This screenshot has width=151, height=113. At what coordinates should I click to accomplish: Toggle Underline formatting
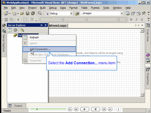[x=142, y=20]
